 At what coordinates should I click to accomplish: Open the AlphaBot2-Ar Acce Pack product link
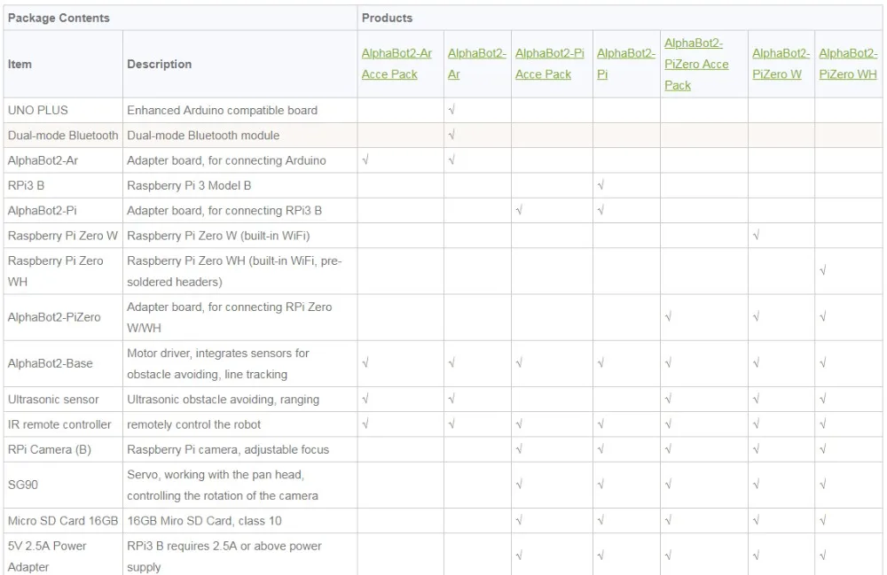pyautogui.click(x=396, y=64)
